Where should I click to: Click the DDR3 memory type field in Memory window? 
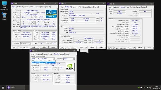(x=119, y=12)
